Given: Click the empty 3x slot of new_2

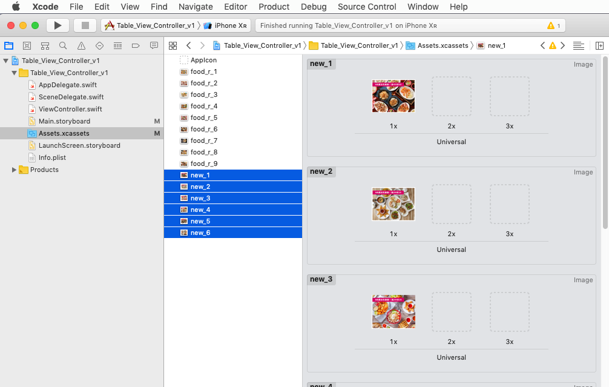Looking at the screenshot, I should click(510, 204).
